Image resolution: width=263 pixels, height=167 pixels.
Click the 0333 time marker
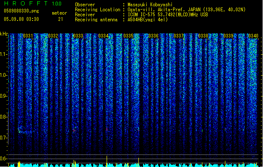pyautogui.click(x=78, y=36)
